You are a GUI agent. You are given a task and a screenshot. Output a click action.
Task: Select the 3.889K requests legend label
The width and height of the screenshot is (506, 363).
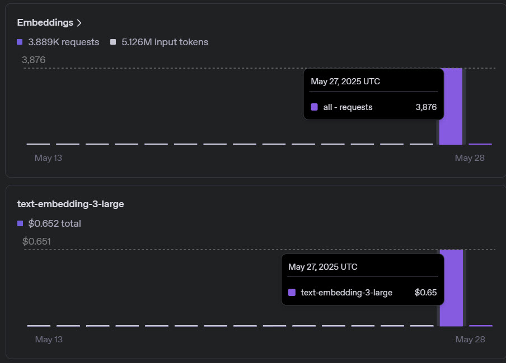click(x=64, y=42)
